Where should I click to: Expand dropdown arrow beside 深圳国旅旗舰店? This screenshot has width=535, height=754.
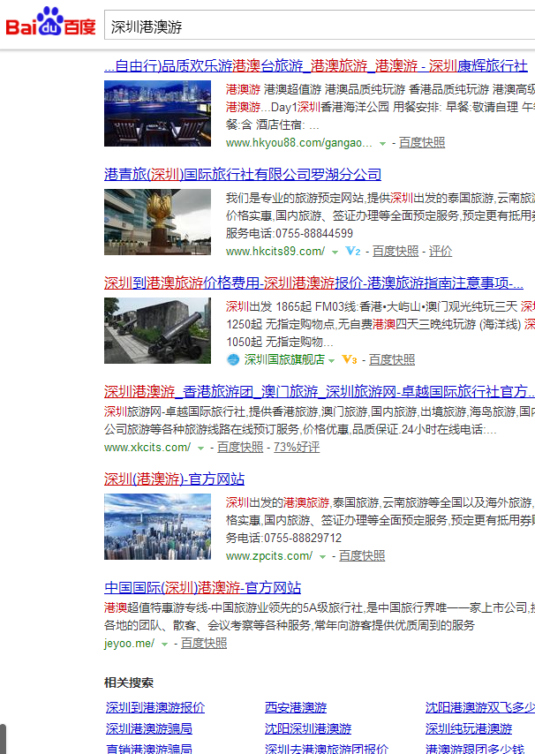click(x=332, y=360)
